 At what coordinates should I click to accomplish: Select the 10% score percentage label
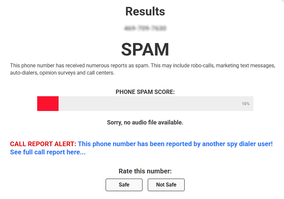click(x=245, y=103)
